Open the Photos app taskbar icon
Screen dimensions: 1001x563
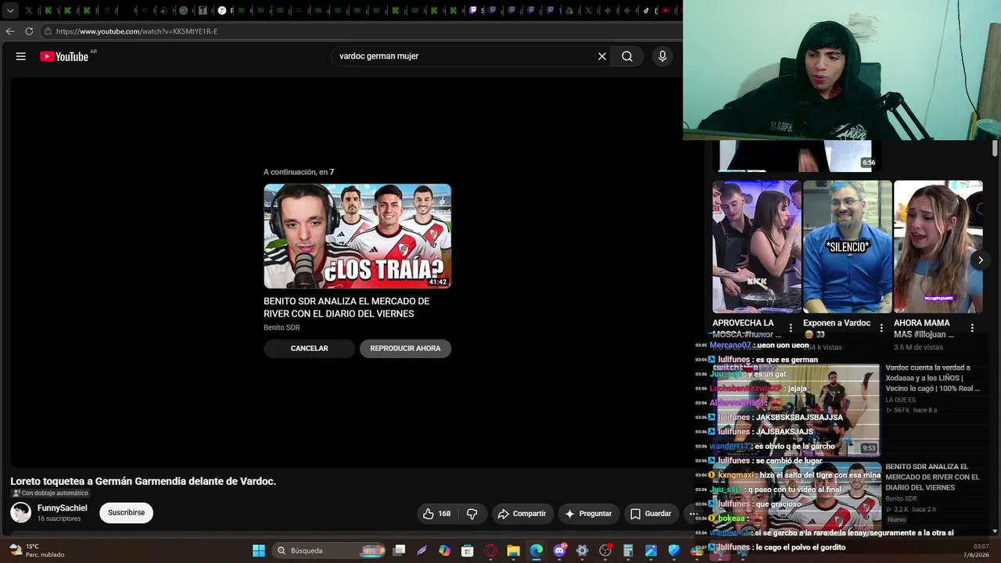[651, 550]
